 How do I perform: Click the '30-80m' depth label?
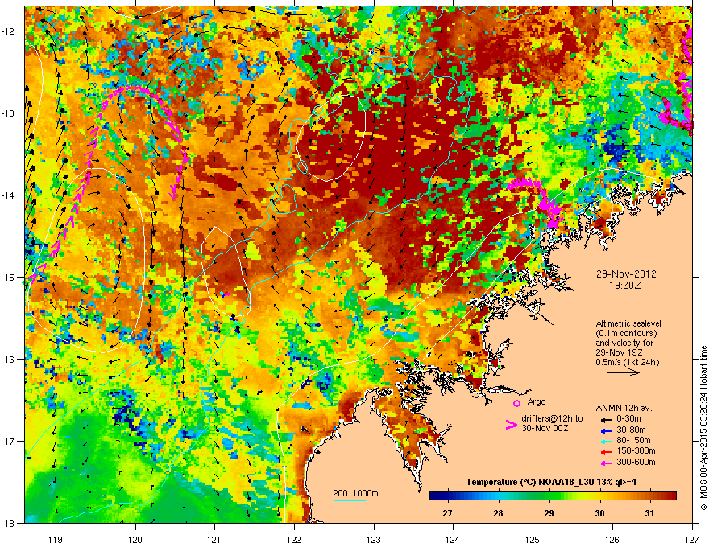(x=631, y=430)
